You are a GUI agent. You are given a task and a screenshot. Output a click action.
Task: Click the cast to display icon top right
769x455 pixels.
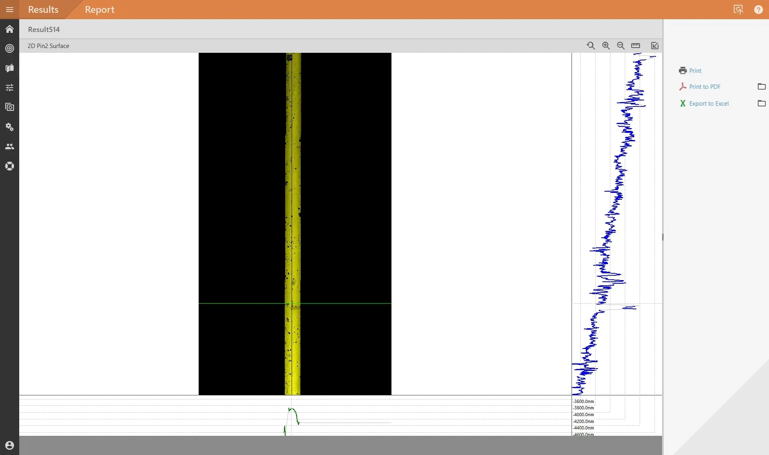click(739, 9)
